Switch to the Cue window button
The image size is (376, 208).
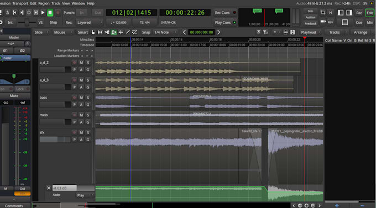tap(359, 23)
